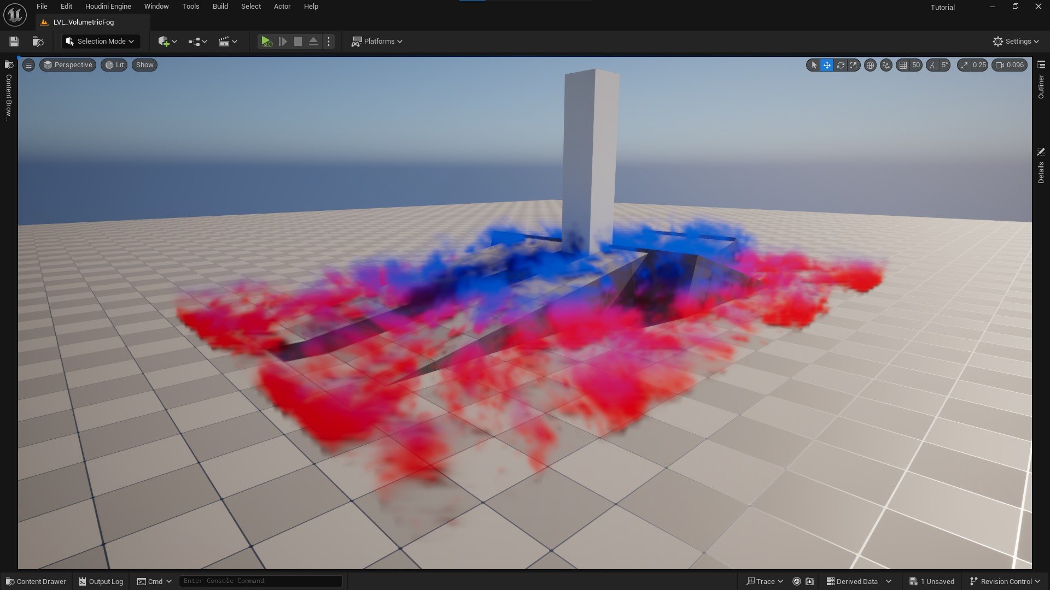Open the Build menu
This screenshot has width=1050, height=590.
coord(220,7)
